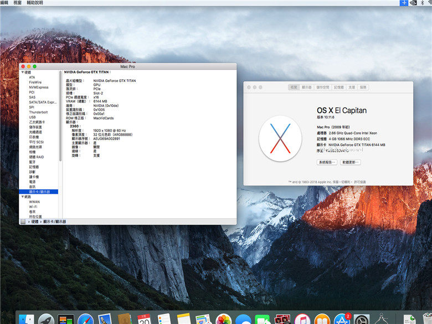
Task: Open green FaceTime icon in dock
Action: [263, 320]
